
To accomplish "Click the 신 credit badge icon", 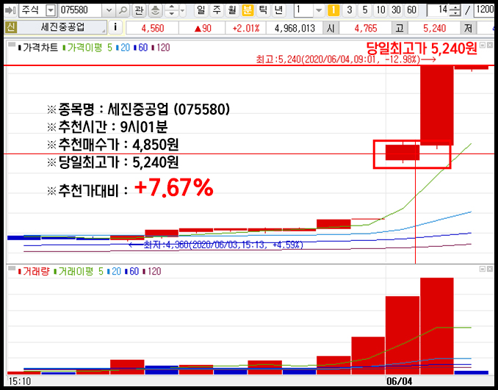I will tap(10, 27).
